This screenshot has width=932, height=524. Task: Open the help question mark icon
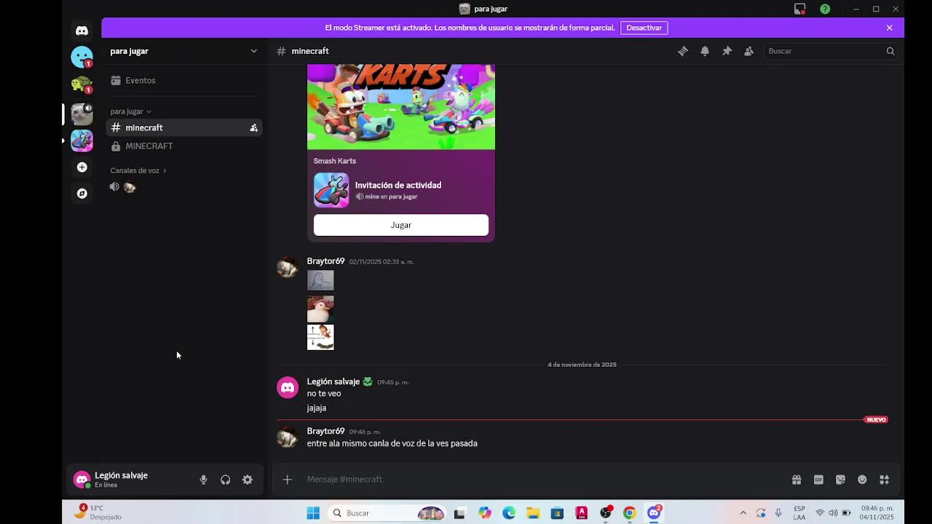(825, 9)
